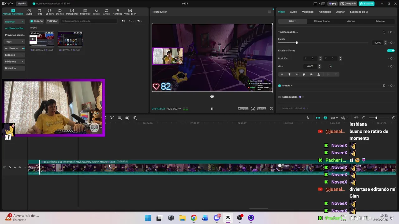
Task: Click the Pro upgrade button
Action: pyautogui.click(x=332, y=4)
